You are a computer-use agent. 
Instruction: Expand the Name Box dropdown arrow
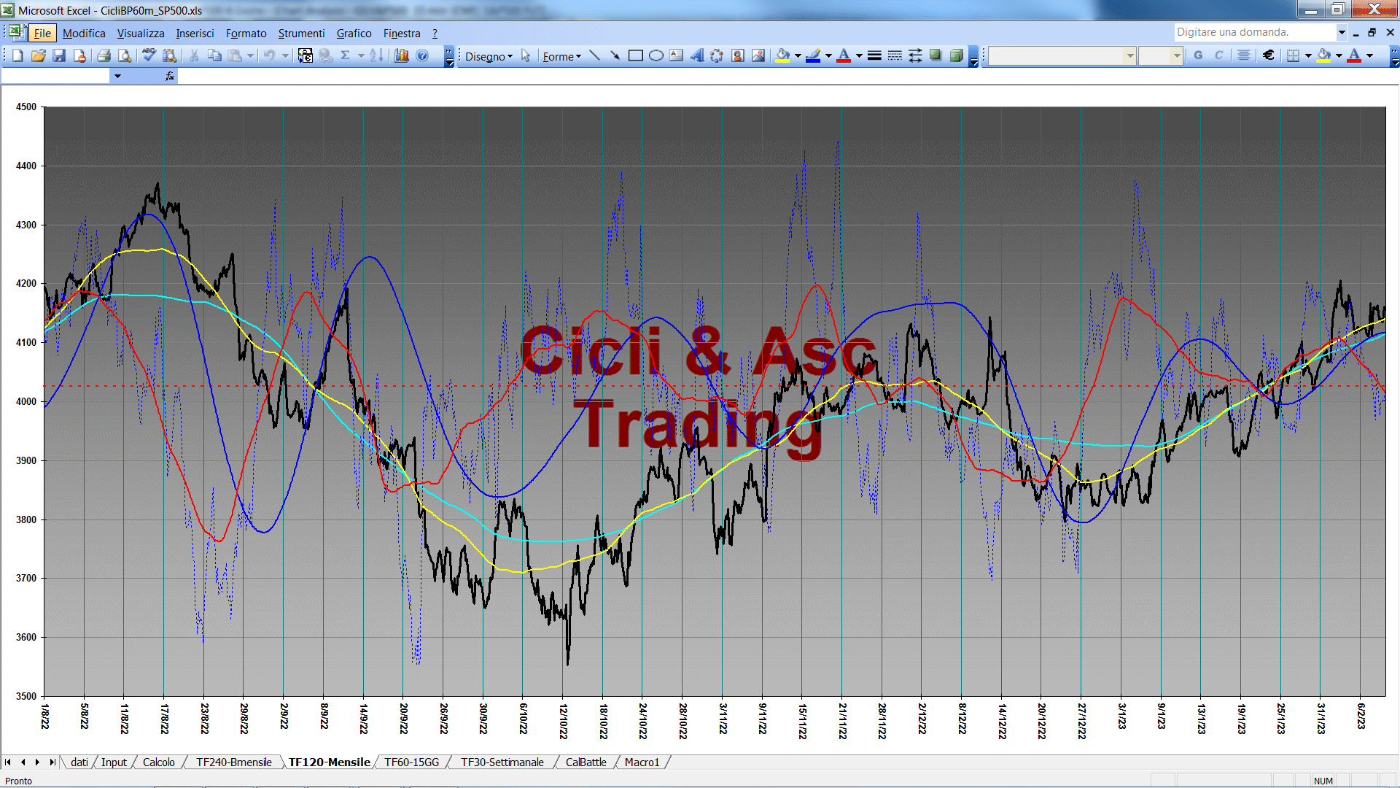(x=117, y=76)
